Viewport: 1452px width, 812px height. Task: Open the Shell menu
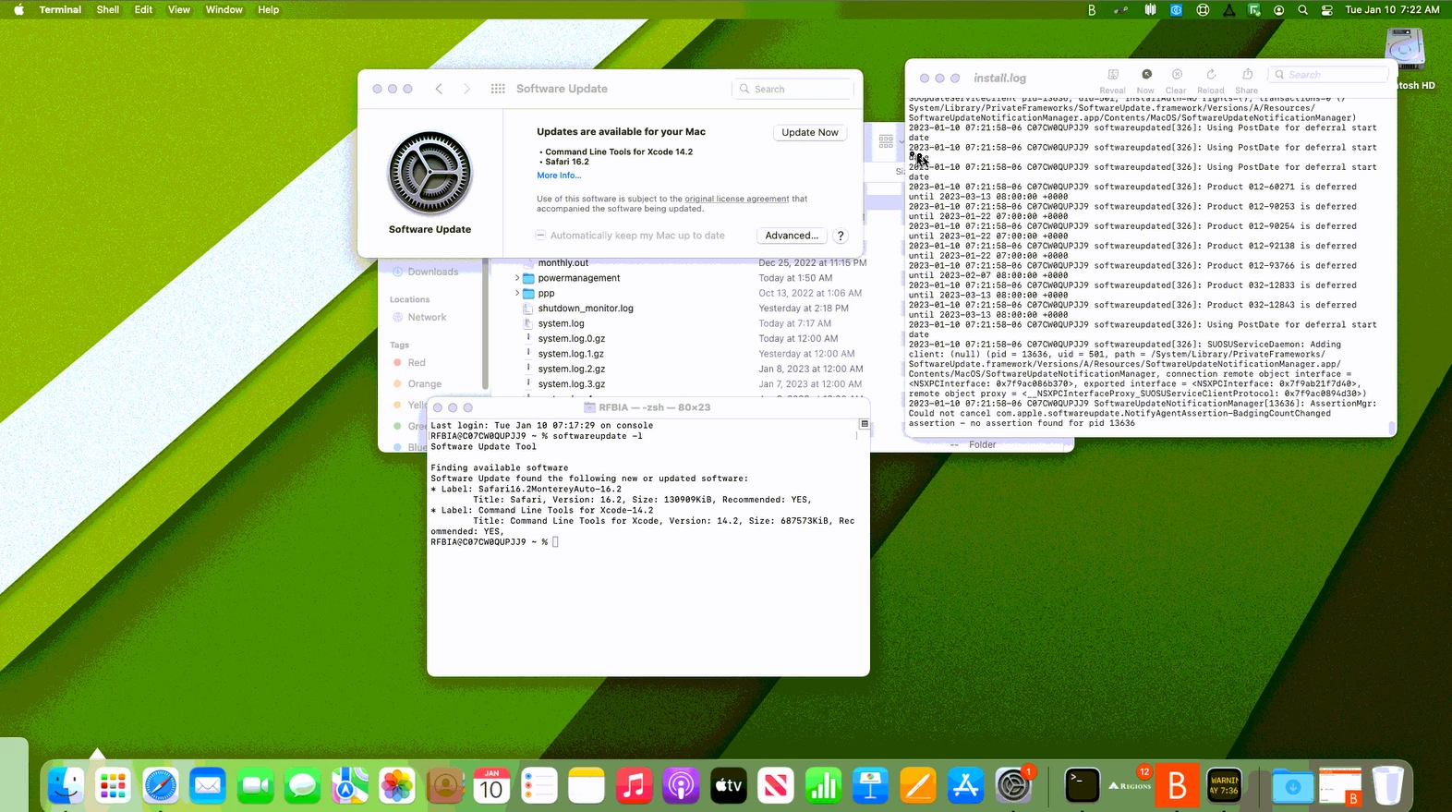click(108, 9)
